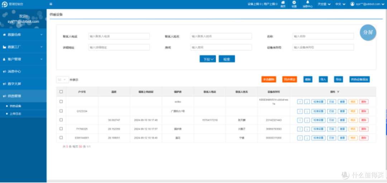This screenshot has height=183, width=387.
Task: Open the sys***@ubibot.com account dropdown
Action: pos(368,4)
